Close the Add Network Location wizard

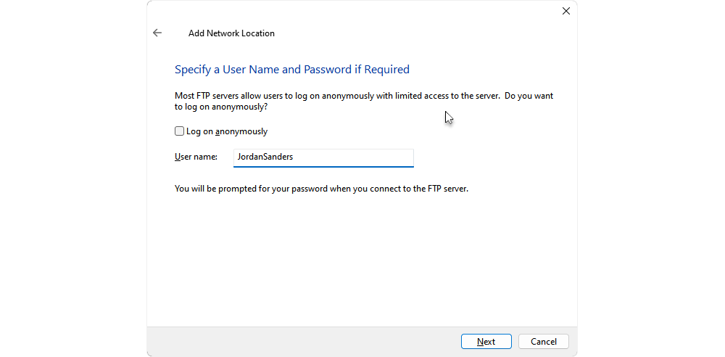point(566,11)
